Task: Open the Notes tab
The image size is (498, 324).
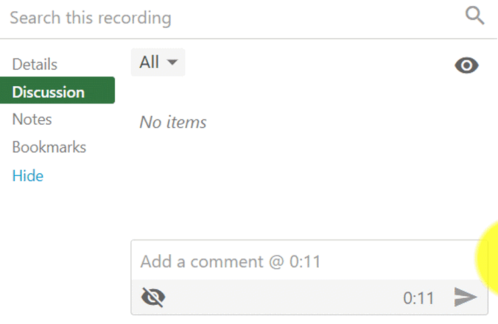Action: tap(32, 120)
